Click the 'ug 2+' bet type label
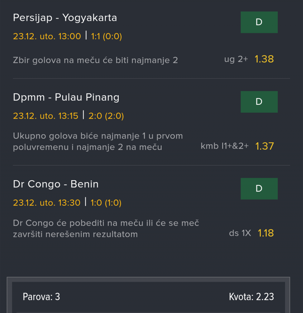 pos(236,59)
